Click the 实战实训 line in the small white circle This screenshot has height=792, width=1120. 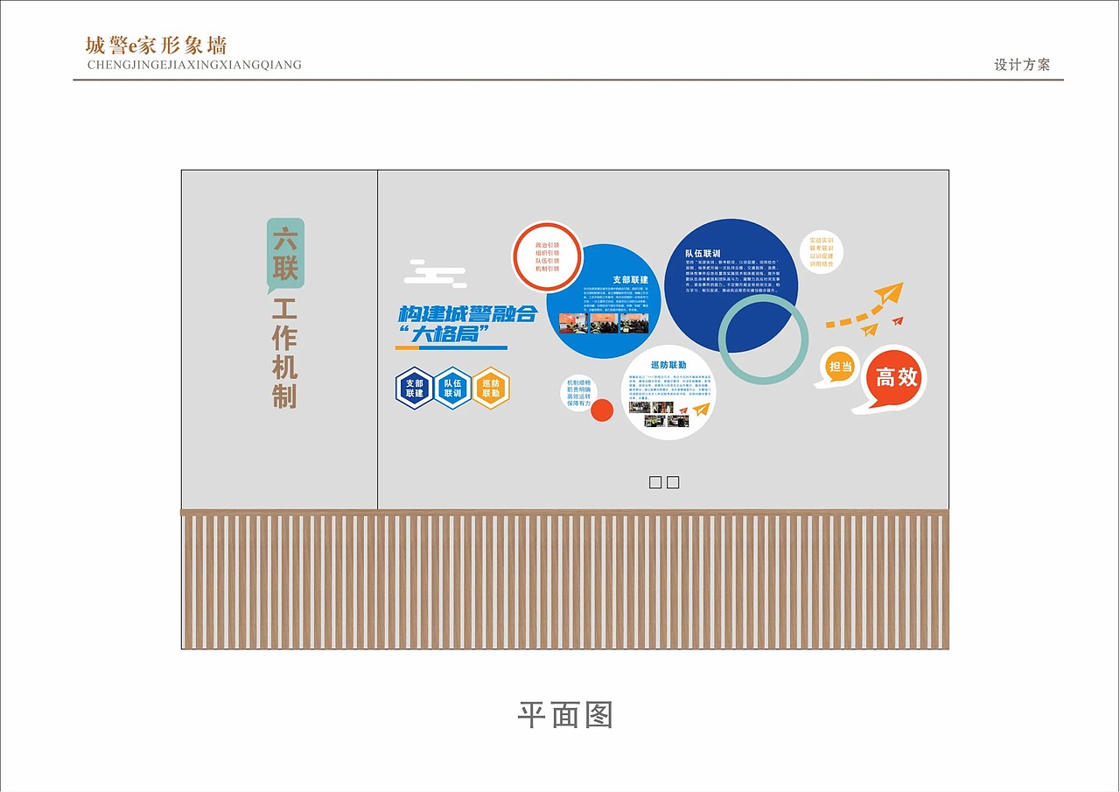822,240
